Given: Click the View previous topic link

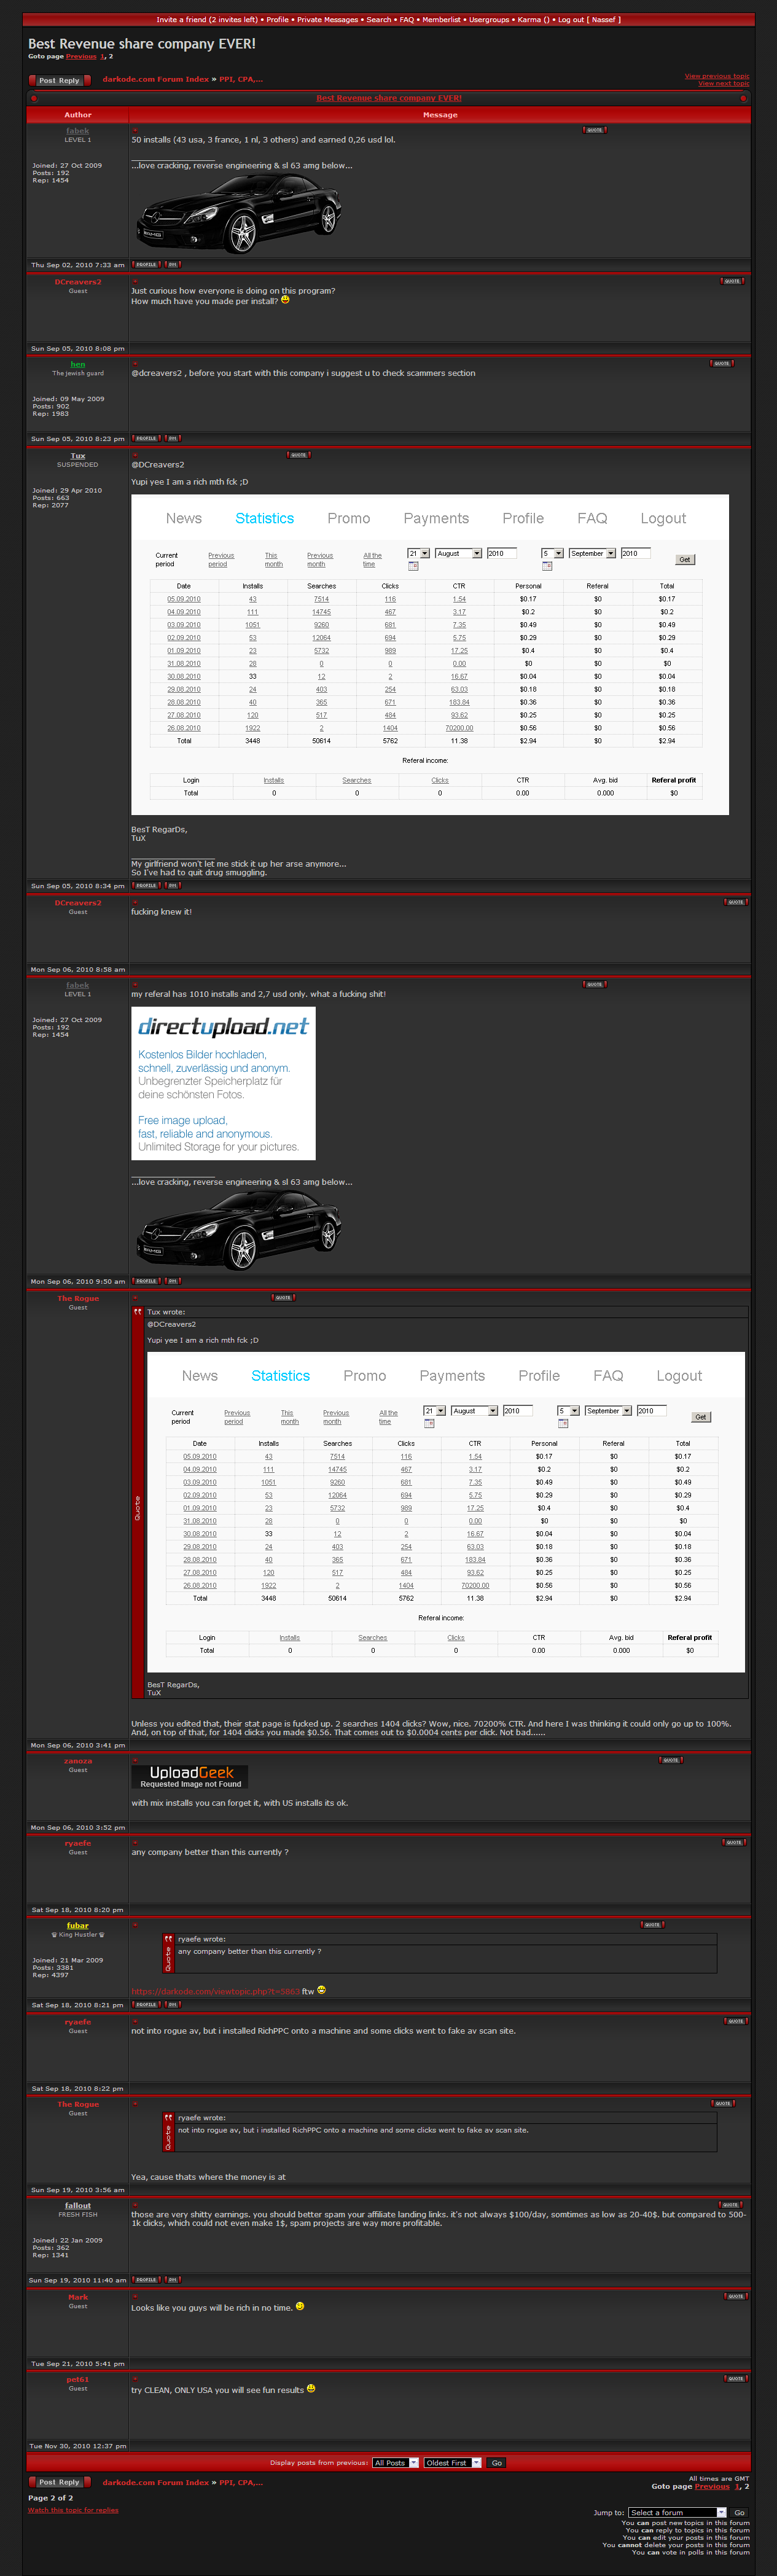Looking at the screenshot, I should (716, 76).
